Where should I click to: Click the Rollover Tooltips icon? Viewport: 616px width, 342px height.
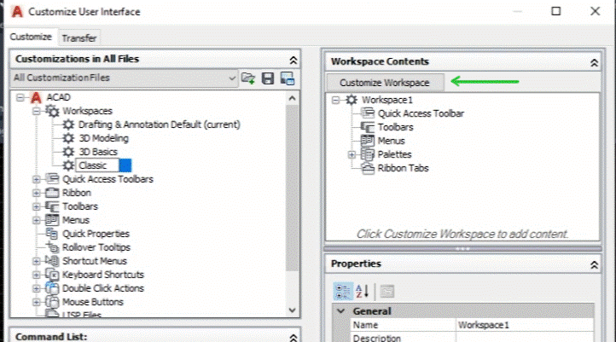pyautogui.click(x=52, y=247)
